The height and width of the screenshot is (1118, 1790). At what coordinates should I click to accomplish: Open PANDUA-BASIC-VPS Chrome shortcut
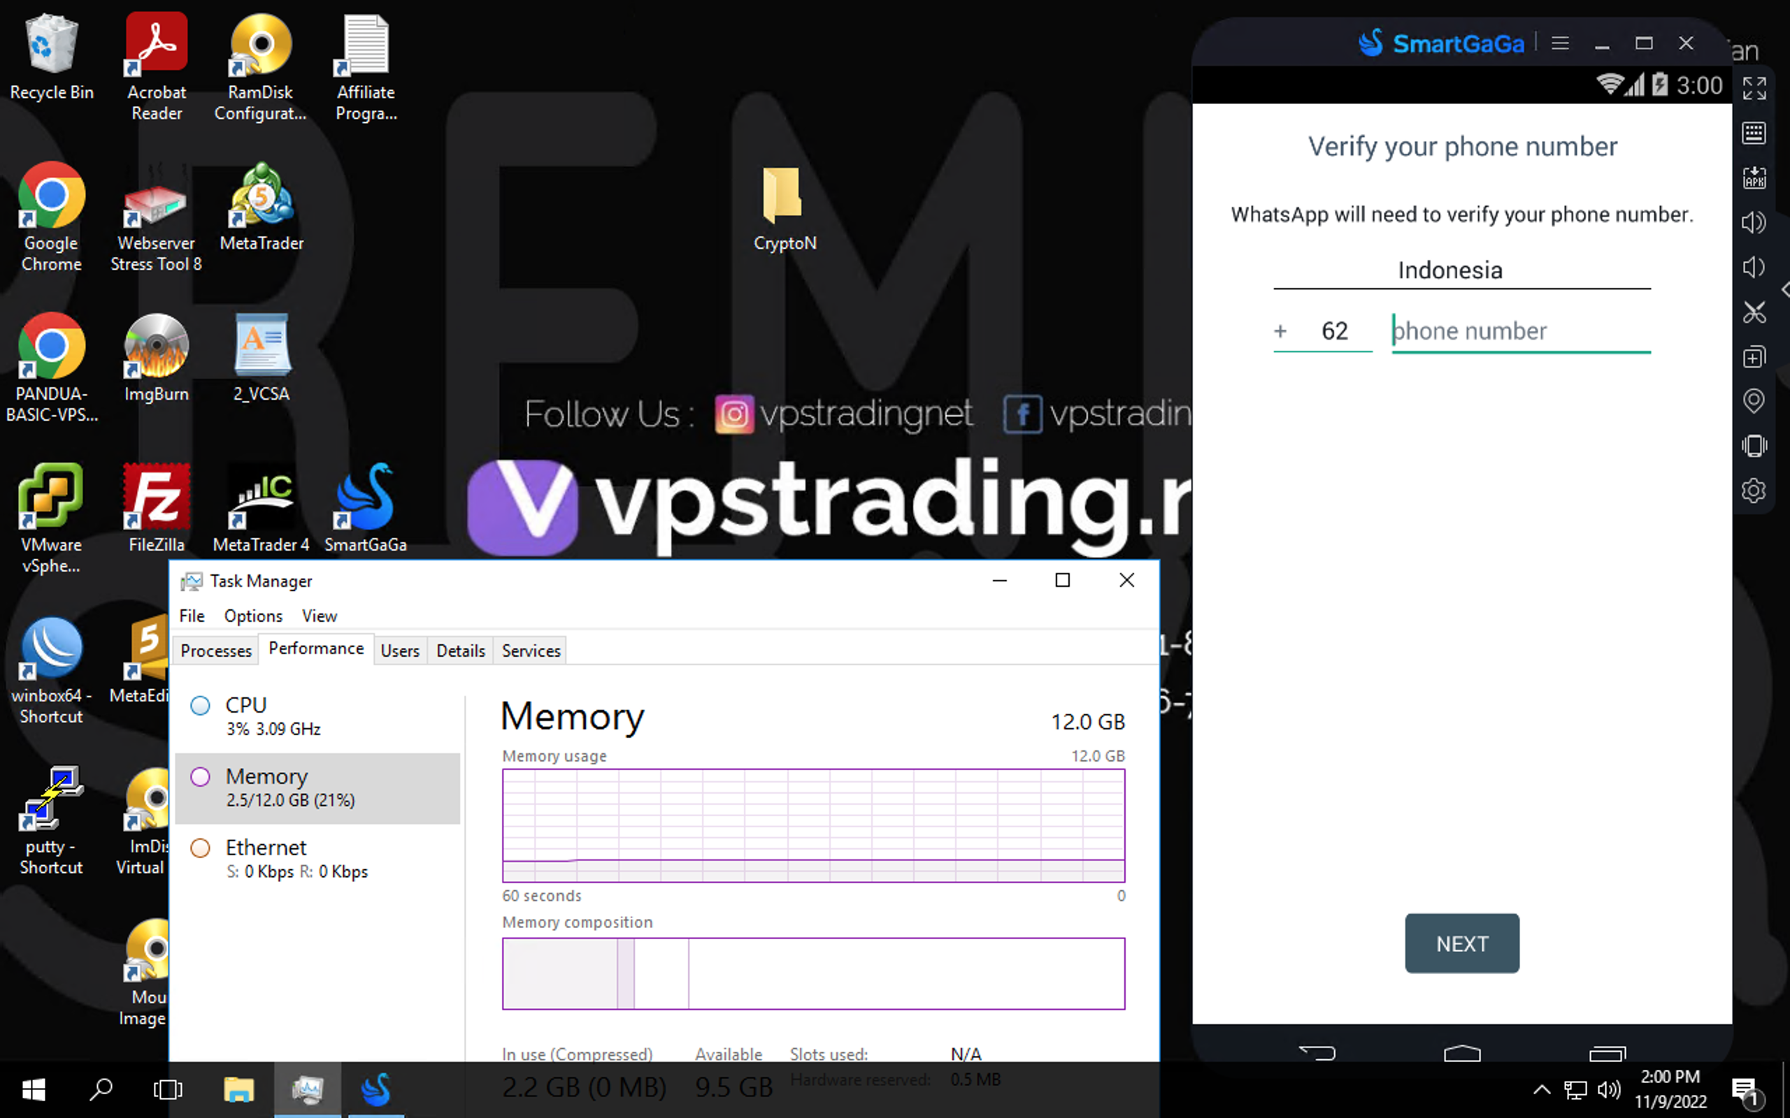(52, 368)
